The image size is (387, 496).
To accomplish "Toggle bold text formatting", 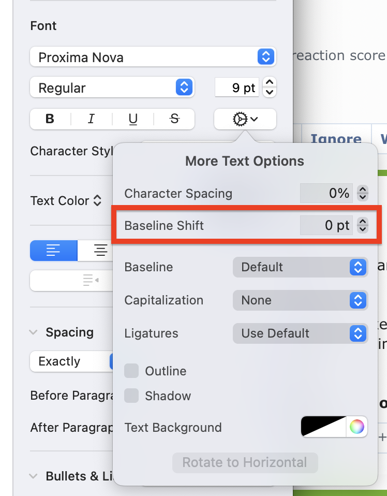I will 50,119.
